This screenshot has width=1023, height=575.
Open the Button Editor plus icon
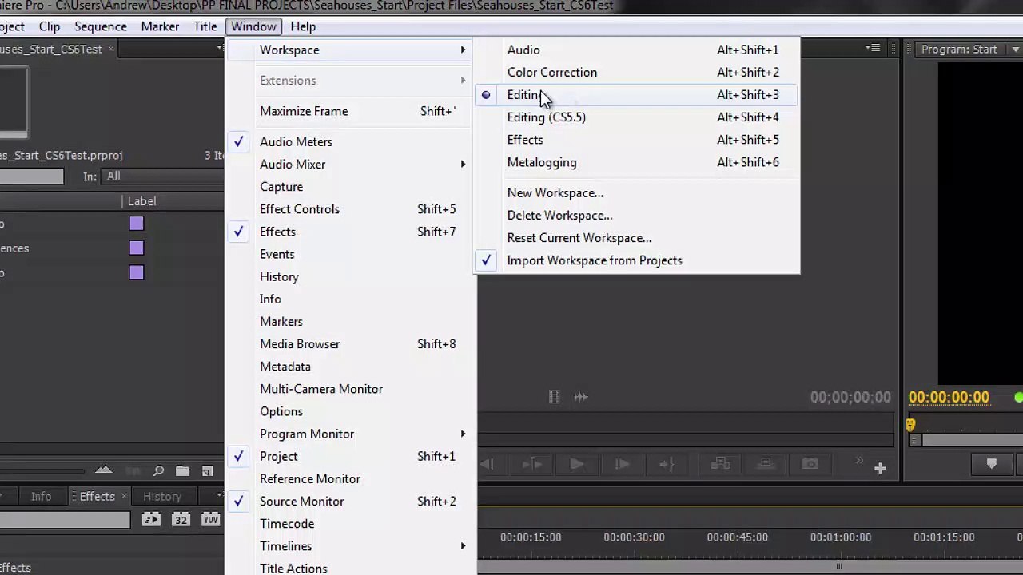click(880, 469)
